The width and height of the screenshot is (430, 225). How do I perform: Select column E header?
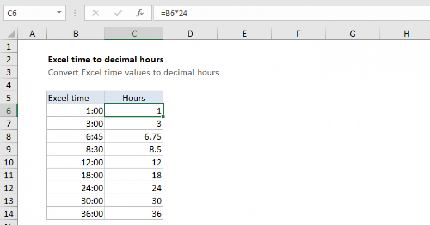tap(244, 34)
